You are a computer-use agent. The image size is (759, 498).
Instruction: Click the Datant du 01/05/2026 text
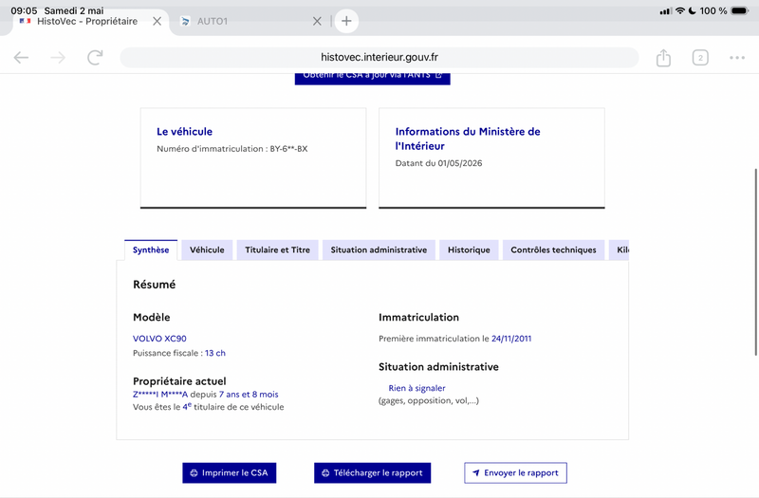point(438,163)
